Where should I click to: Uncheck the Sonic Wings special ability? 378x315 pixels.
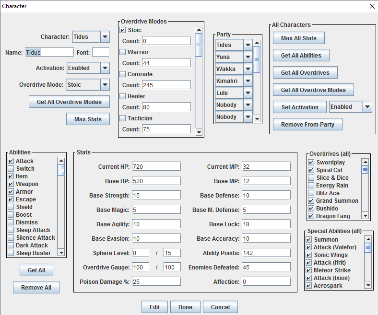[x=309, y=255]
